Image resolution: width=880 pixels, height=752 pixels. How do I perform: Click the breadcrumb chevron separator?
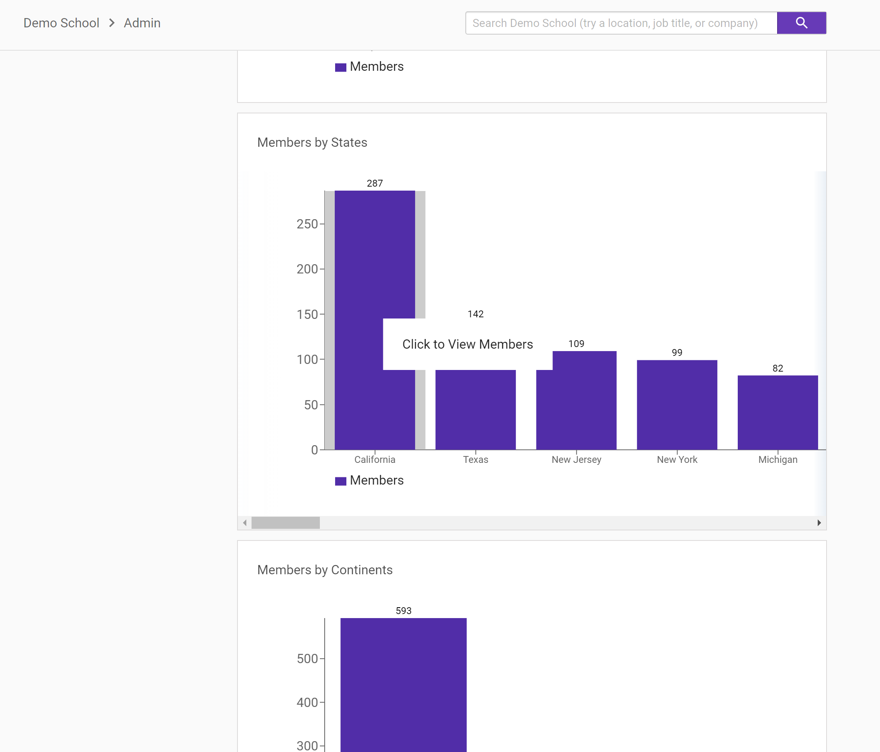click(x=112, y=23)
